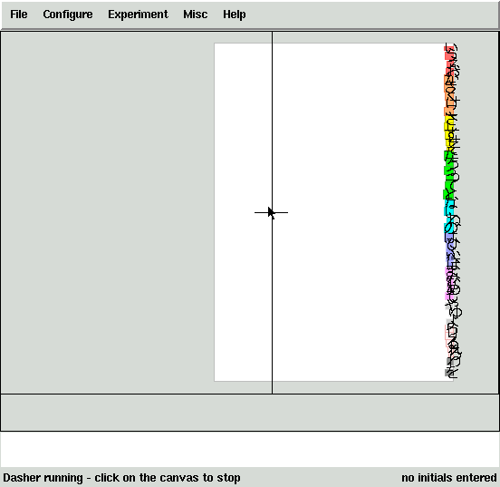Image resolution: width=500 pixels, height=487 pixels.
Task: Open the File menu
Action: [18, 15]
